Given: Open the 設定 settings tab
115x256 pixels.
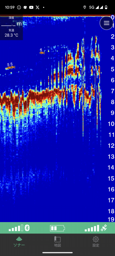Looking at the screenshot, I should coord(96,241).
